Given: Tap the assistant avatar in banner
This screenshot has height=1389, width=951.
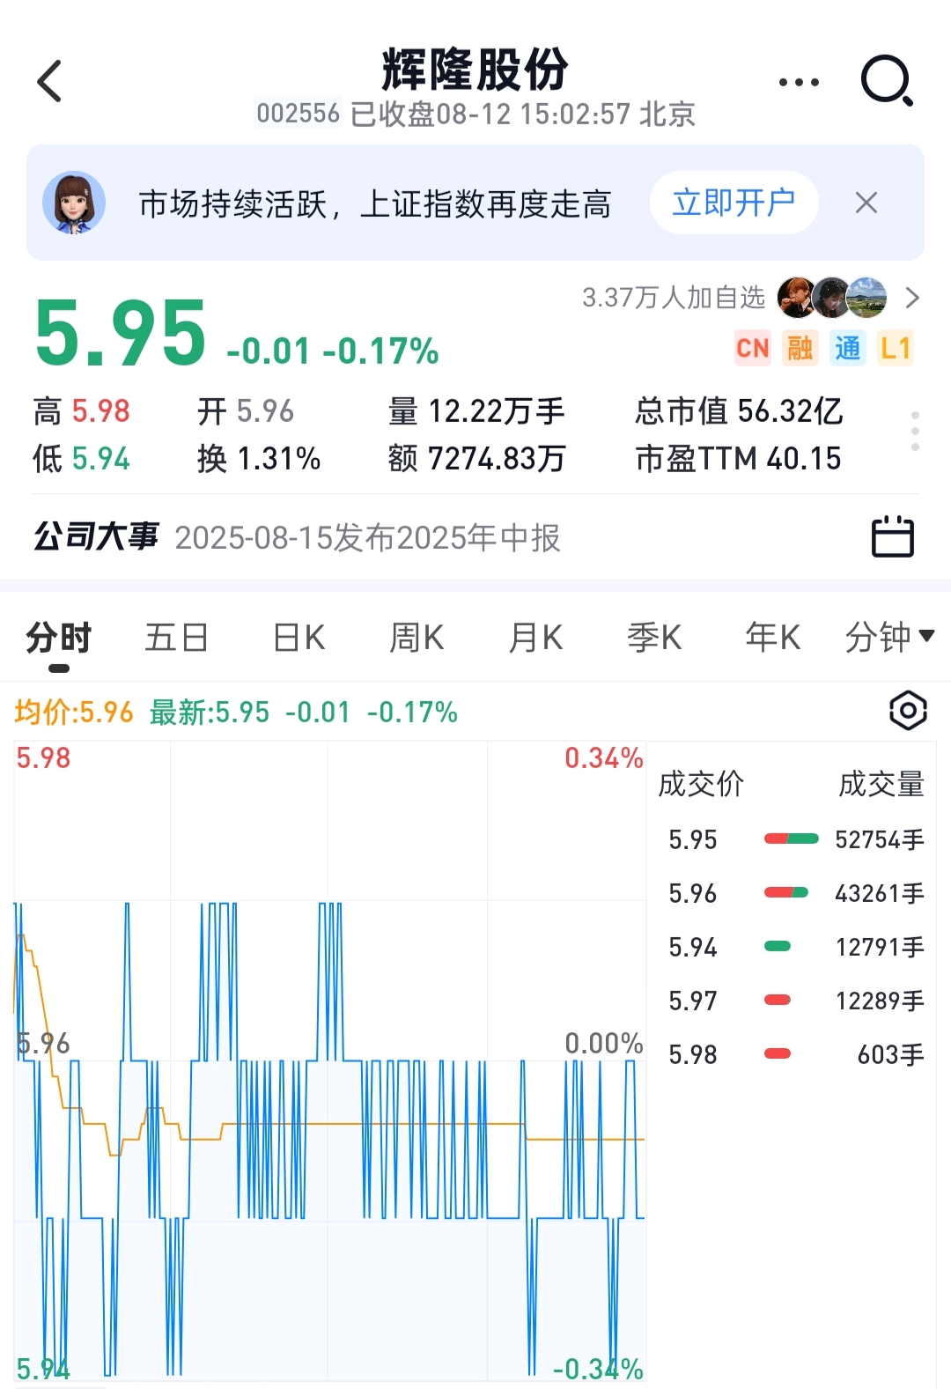Looking at the screenshot, I should [x=74, y=203].
